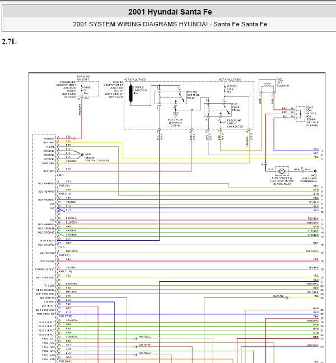Image resolution: width=336 pixels, height=363 pixels.
Task: Click the MEM PWR pin label
Action: [48, 163]
